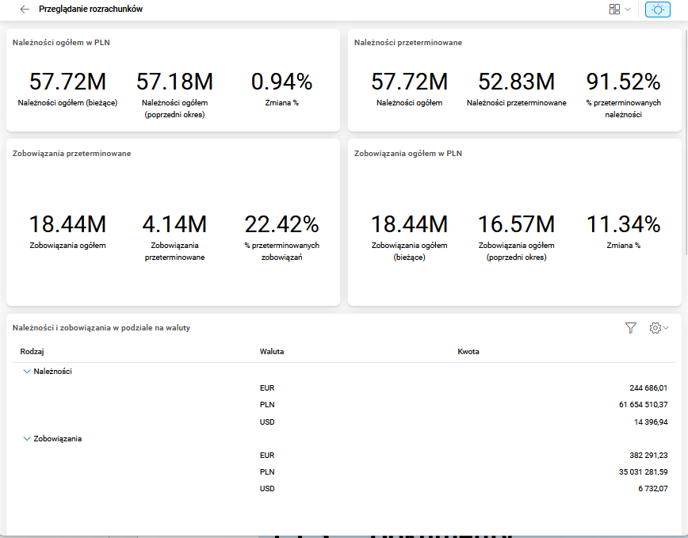Image resolution: width=688 pixels, height=538 pixels.
Task: Select the 35 031 281,59 PLN amount
Action: (x=644, y=471)
